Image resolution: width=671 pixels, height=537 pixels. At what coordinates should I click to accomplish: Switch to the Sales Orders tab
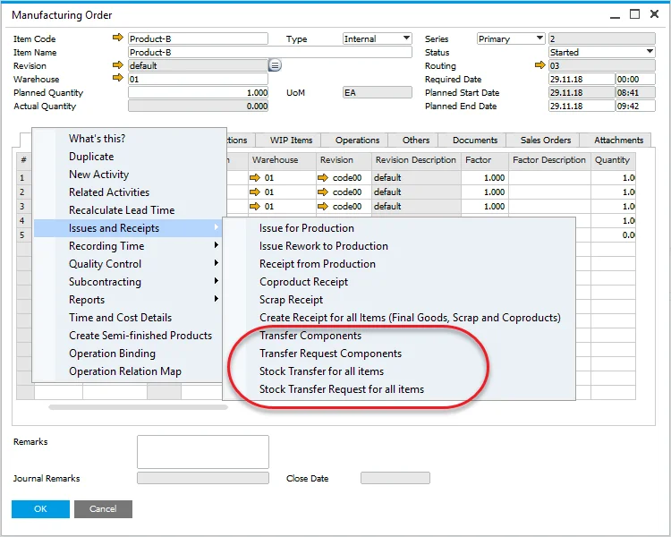(545, 140)
